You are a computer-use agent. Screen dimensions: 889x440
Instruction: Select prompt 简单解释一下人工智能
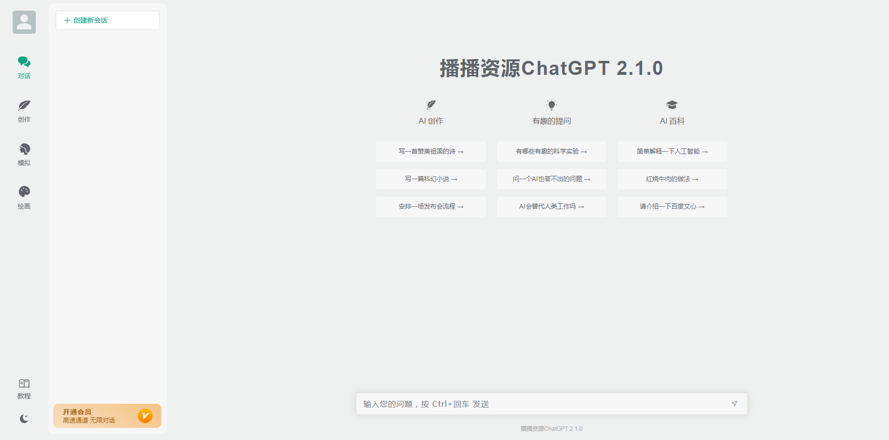coord(672,152)
